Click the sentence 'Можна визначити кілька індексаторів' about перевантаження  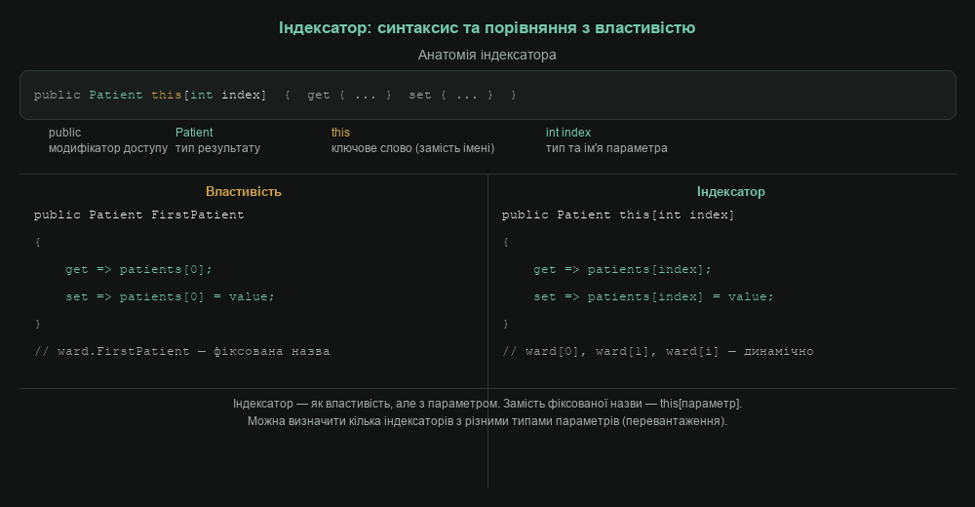[487, 421]
